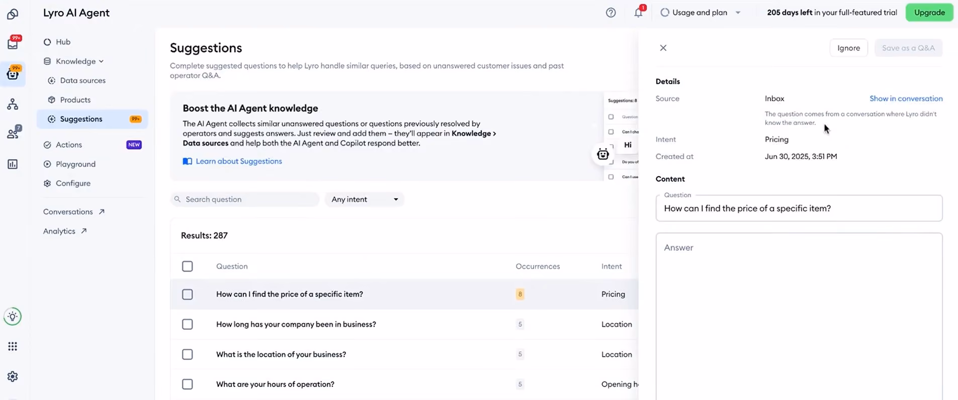Click the Configure gear icon

click(x=47, y=183)
